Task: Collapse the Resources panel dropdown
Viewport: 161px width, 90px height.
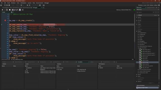Action: 158,9
